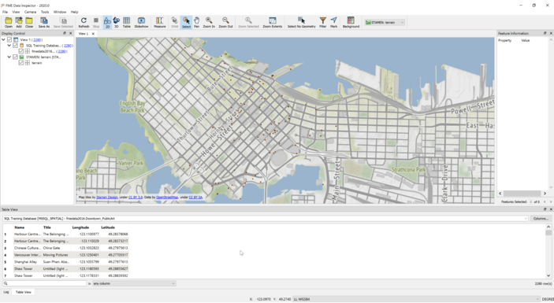Activate the Pan hand tool
The width and height of the screenshot is (554, 303).
(196, 23)
